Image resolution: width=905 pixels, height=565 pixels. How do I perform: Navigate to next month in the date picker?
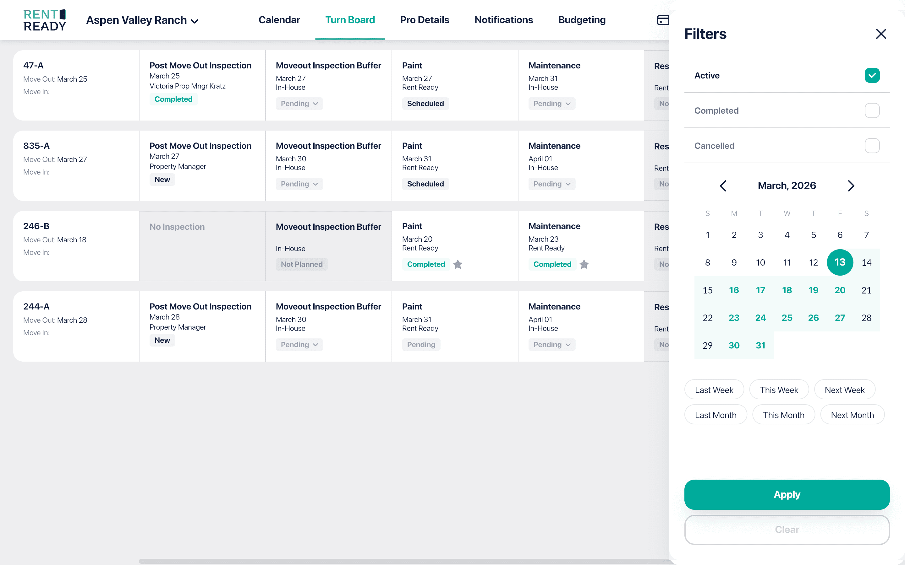(851, 185)
